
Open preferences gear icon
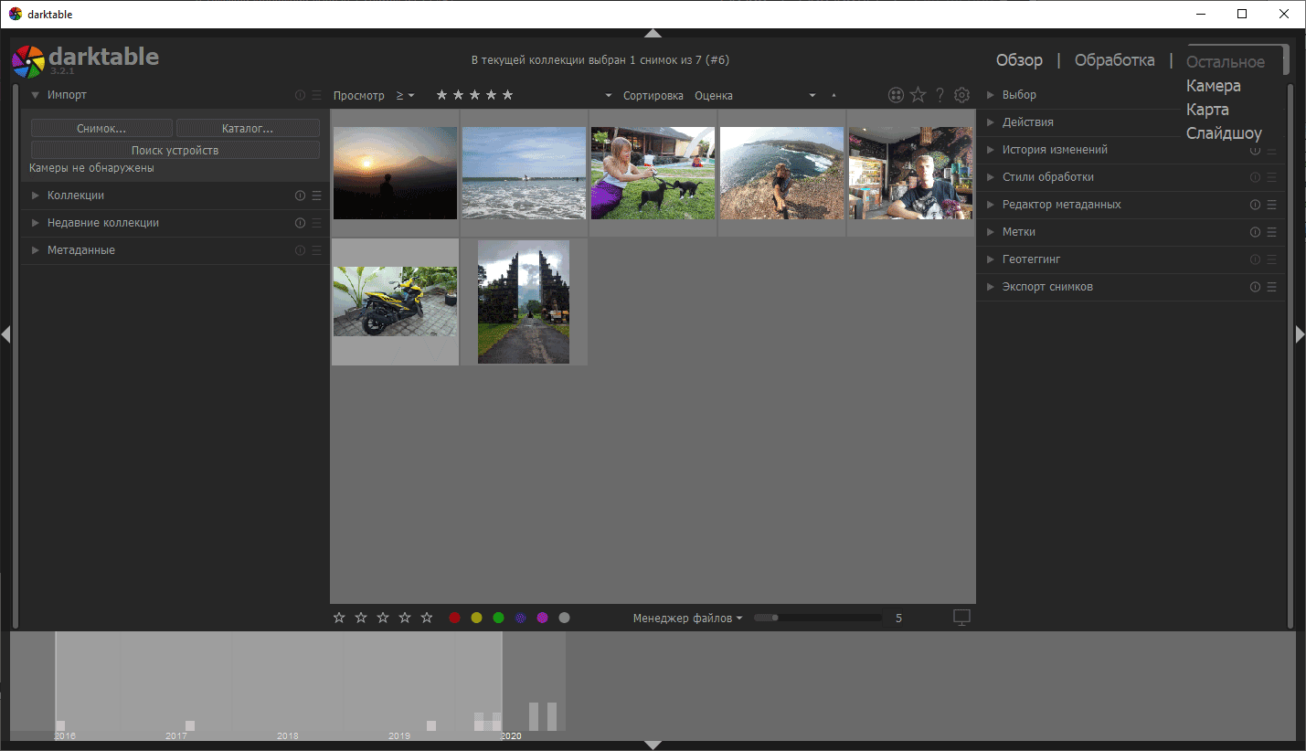point(961,95)
